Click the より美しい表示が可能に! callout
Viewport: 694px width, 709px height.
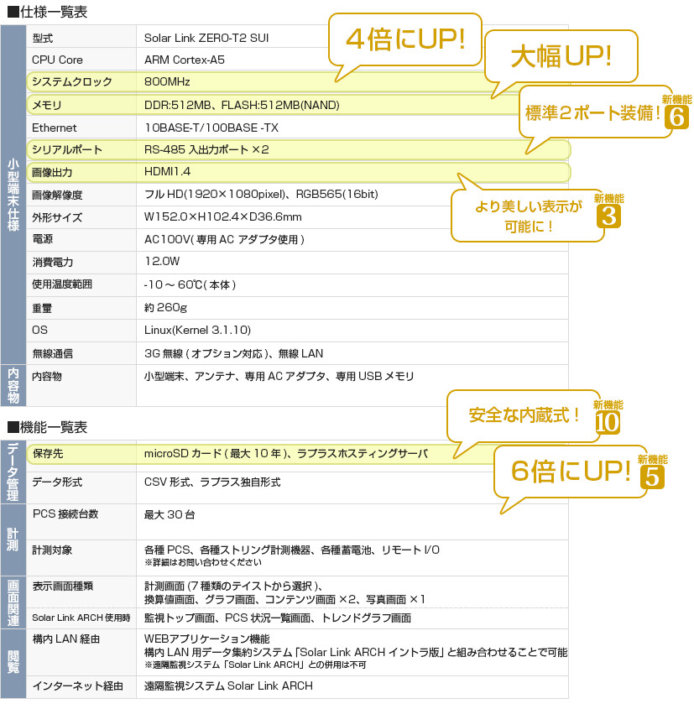528,216
